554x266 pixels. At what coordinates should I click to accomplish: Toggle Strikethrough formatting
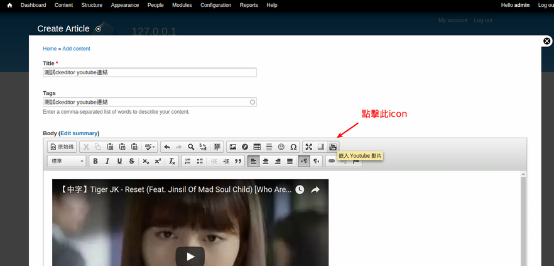tap(131, 161)
